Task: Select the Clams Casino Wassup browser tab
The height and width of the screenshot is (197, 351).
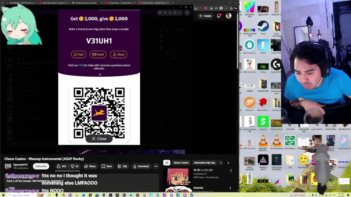Action: [153, 3]
